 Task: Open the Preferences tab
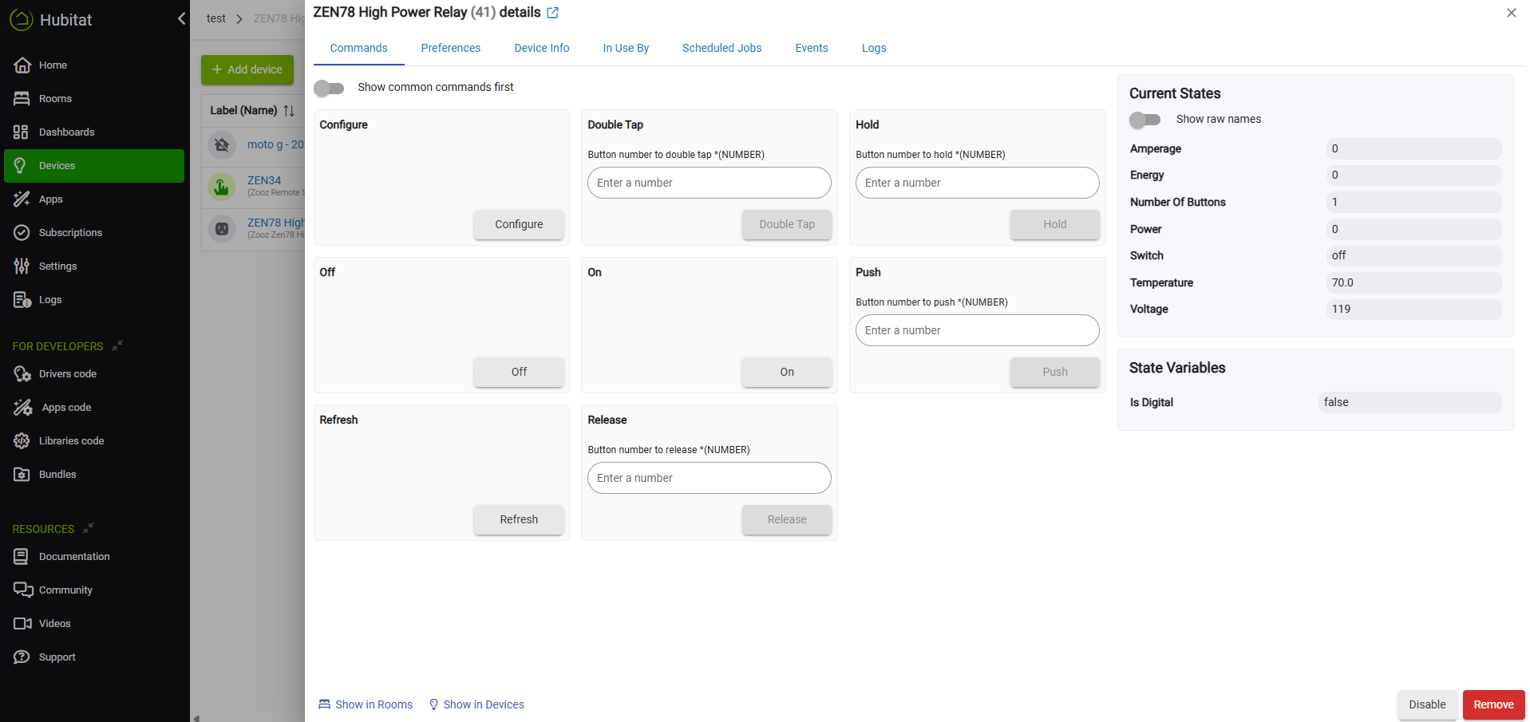[451, 48]
